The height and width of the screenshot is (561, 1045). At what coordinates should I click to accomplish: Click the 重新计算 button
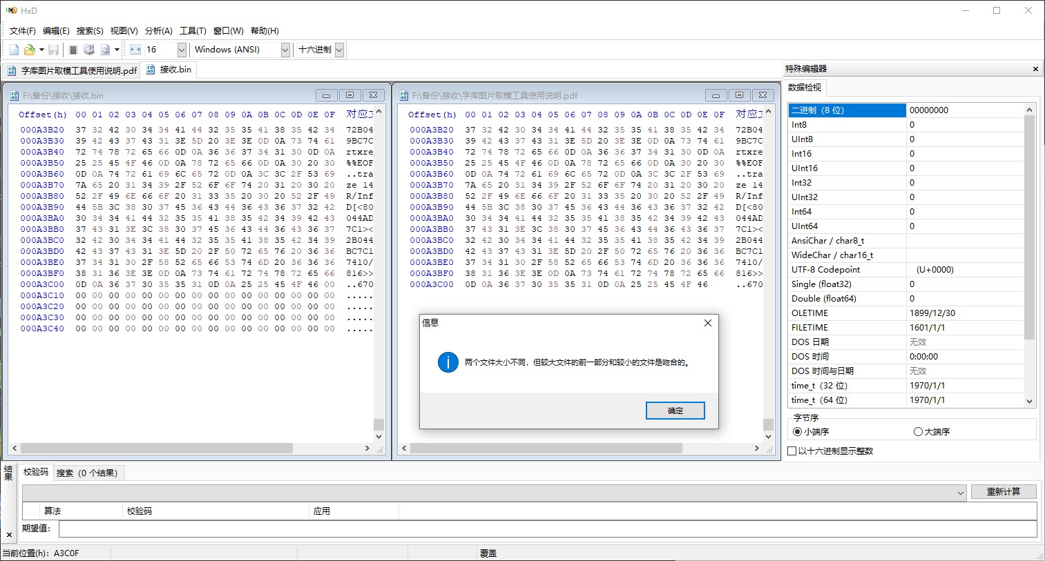1004,491
